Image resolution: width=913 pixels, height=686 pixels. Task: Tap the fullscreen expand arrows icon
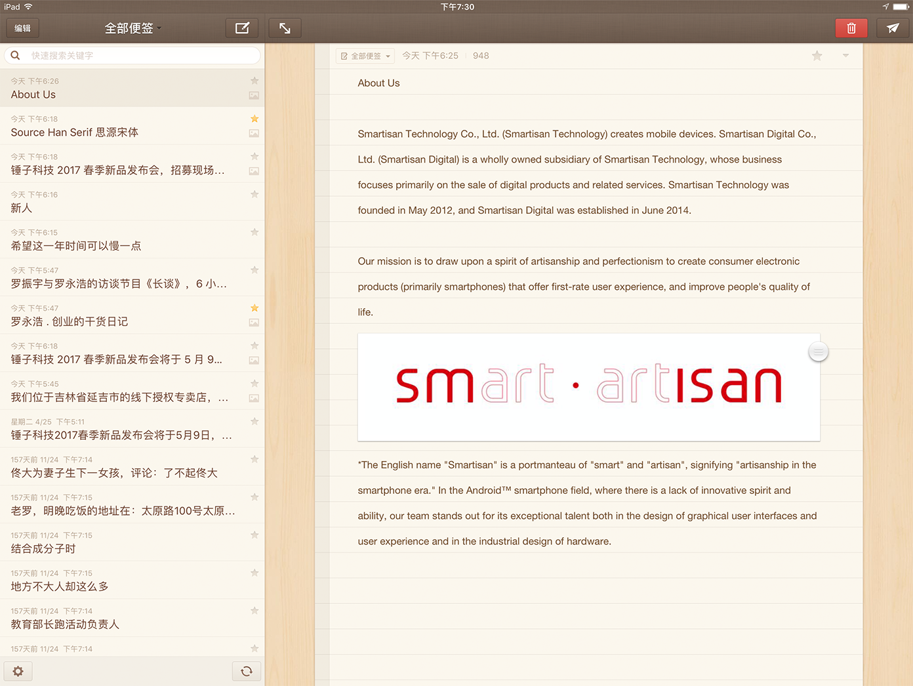pos(285,28)
